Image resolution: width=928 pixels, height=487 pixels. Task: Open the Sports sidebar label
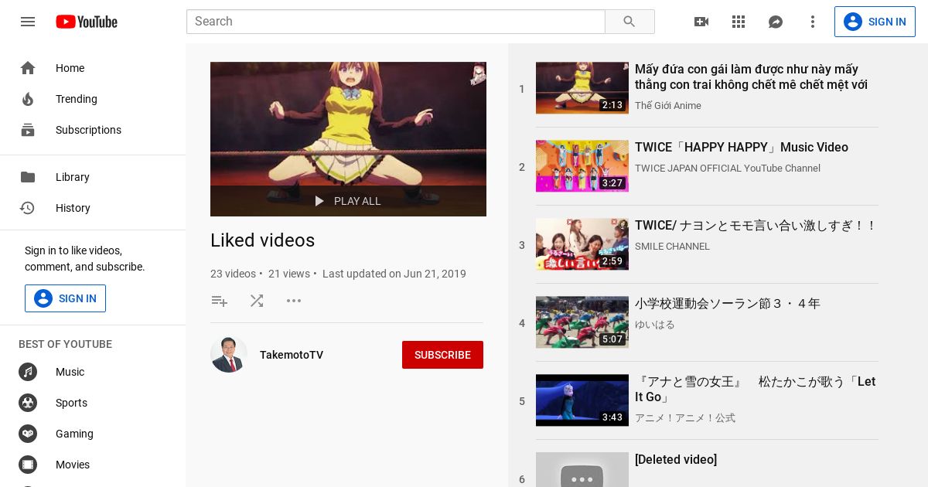pos(71,403)
